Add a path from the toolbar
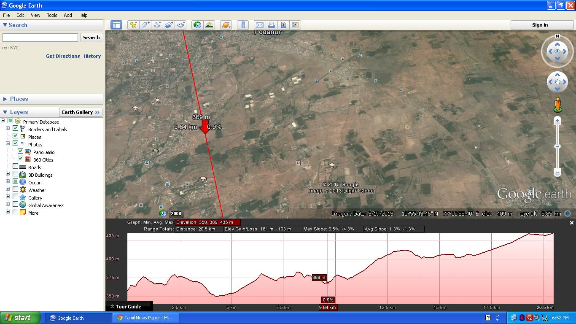The image size is (576, 324). 157,25
